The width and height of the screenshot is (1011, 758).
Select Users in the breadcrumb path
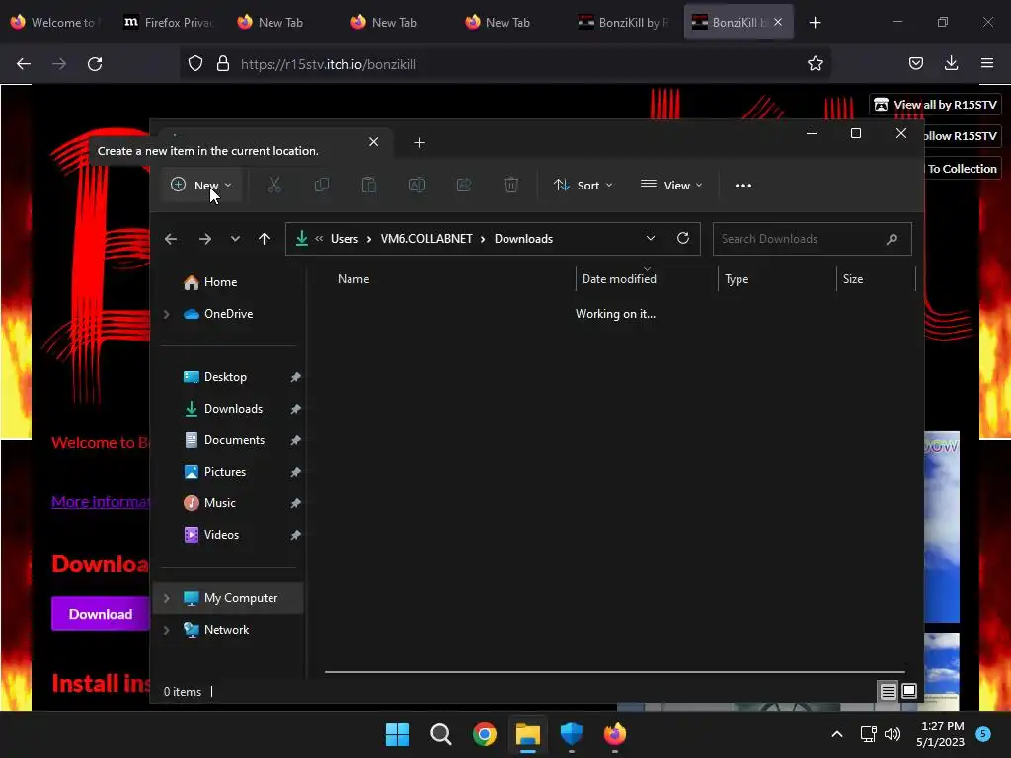coord(345,239)
